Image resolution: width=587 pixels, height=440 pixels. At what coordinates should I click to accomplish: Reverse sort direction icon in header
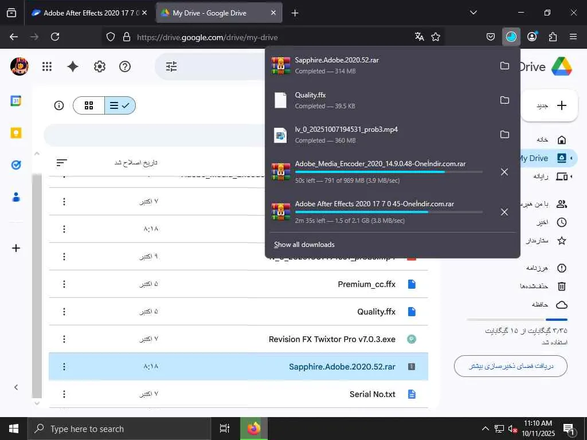(62, 162)
